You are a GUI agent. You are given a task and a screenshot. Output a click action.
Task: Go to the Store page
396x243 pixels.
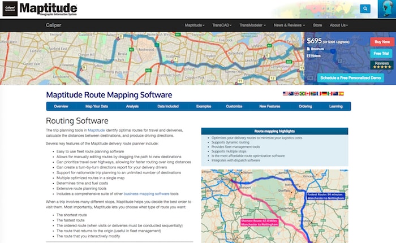[317, 25]
